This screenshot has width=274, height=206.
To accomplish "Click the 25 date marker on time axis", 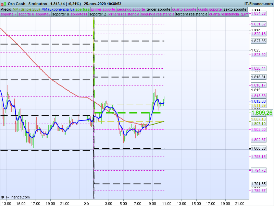I will 87,203.
